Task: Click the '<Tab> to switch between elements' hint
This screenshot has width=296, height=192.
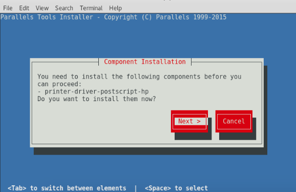Action: [x=67, y=188]
